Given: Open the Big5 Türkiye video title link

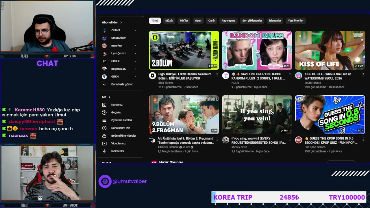Looking at the screenshot, I should point(185,76).
